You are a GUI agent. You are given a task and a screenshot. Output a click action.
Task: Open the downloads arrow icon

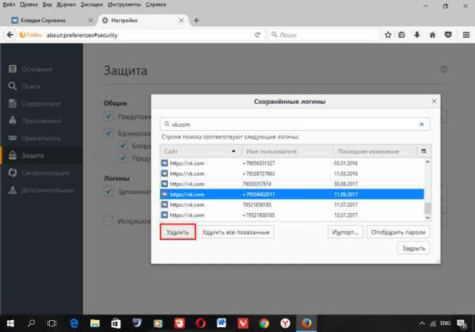tap(417, 35)
